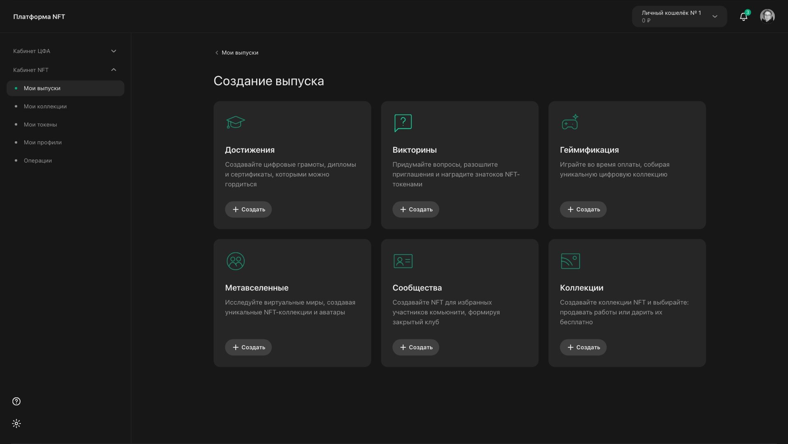Click Создать under Коллекции
This screenshot has height=444, width=788.
pyautogui.click(x=583, y=347)
